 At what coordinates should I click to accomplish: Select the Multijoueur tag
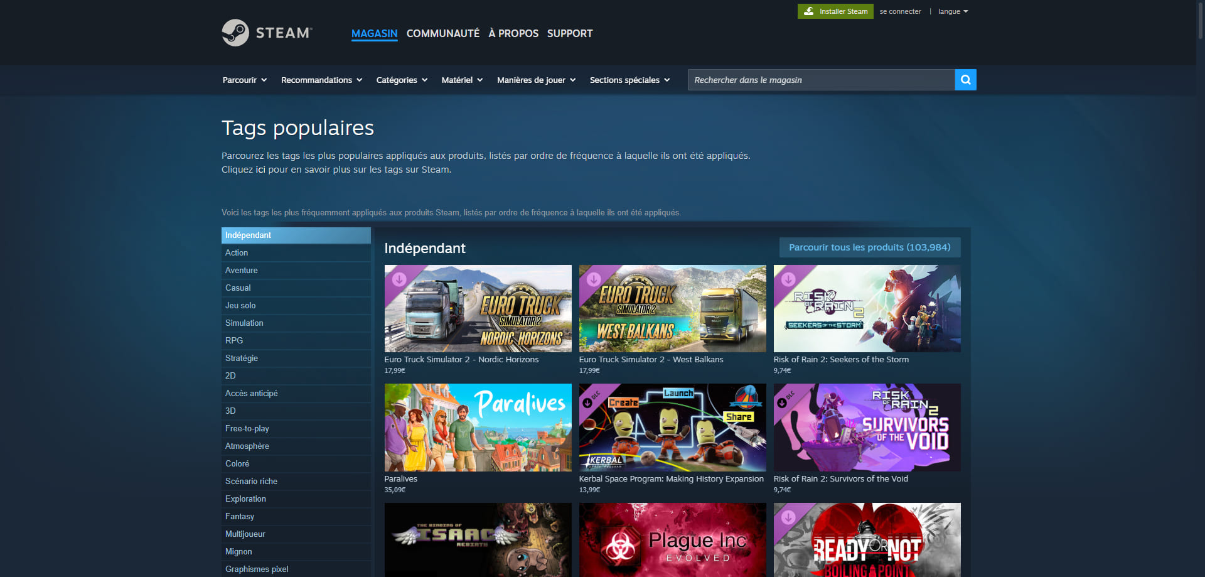point(296,534)
